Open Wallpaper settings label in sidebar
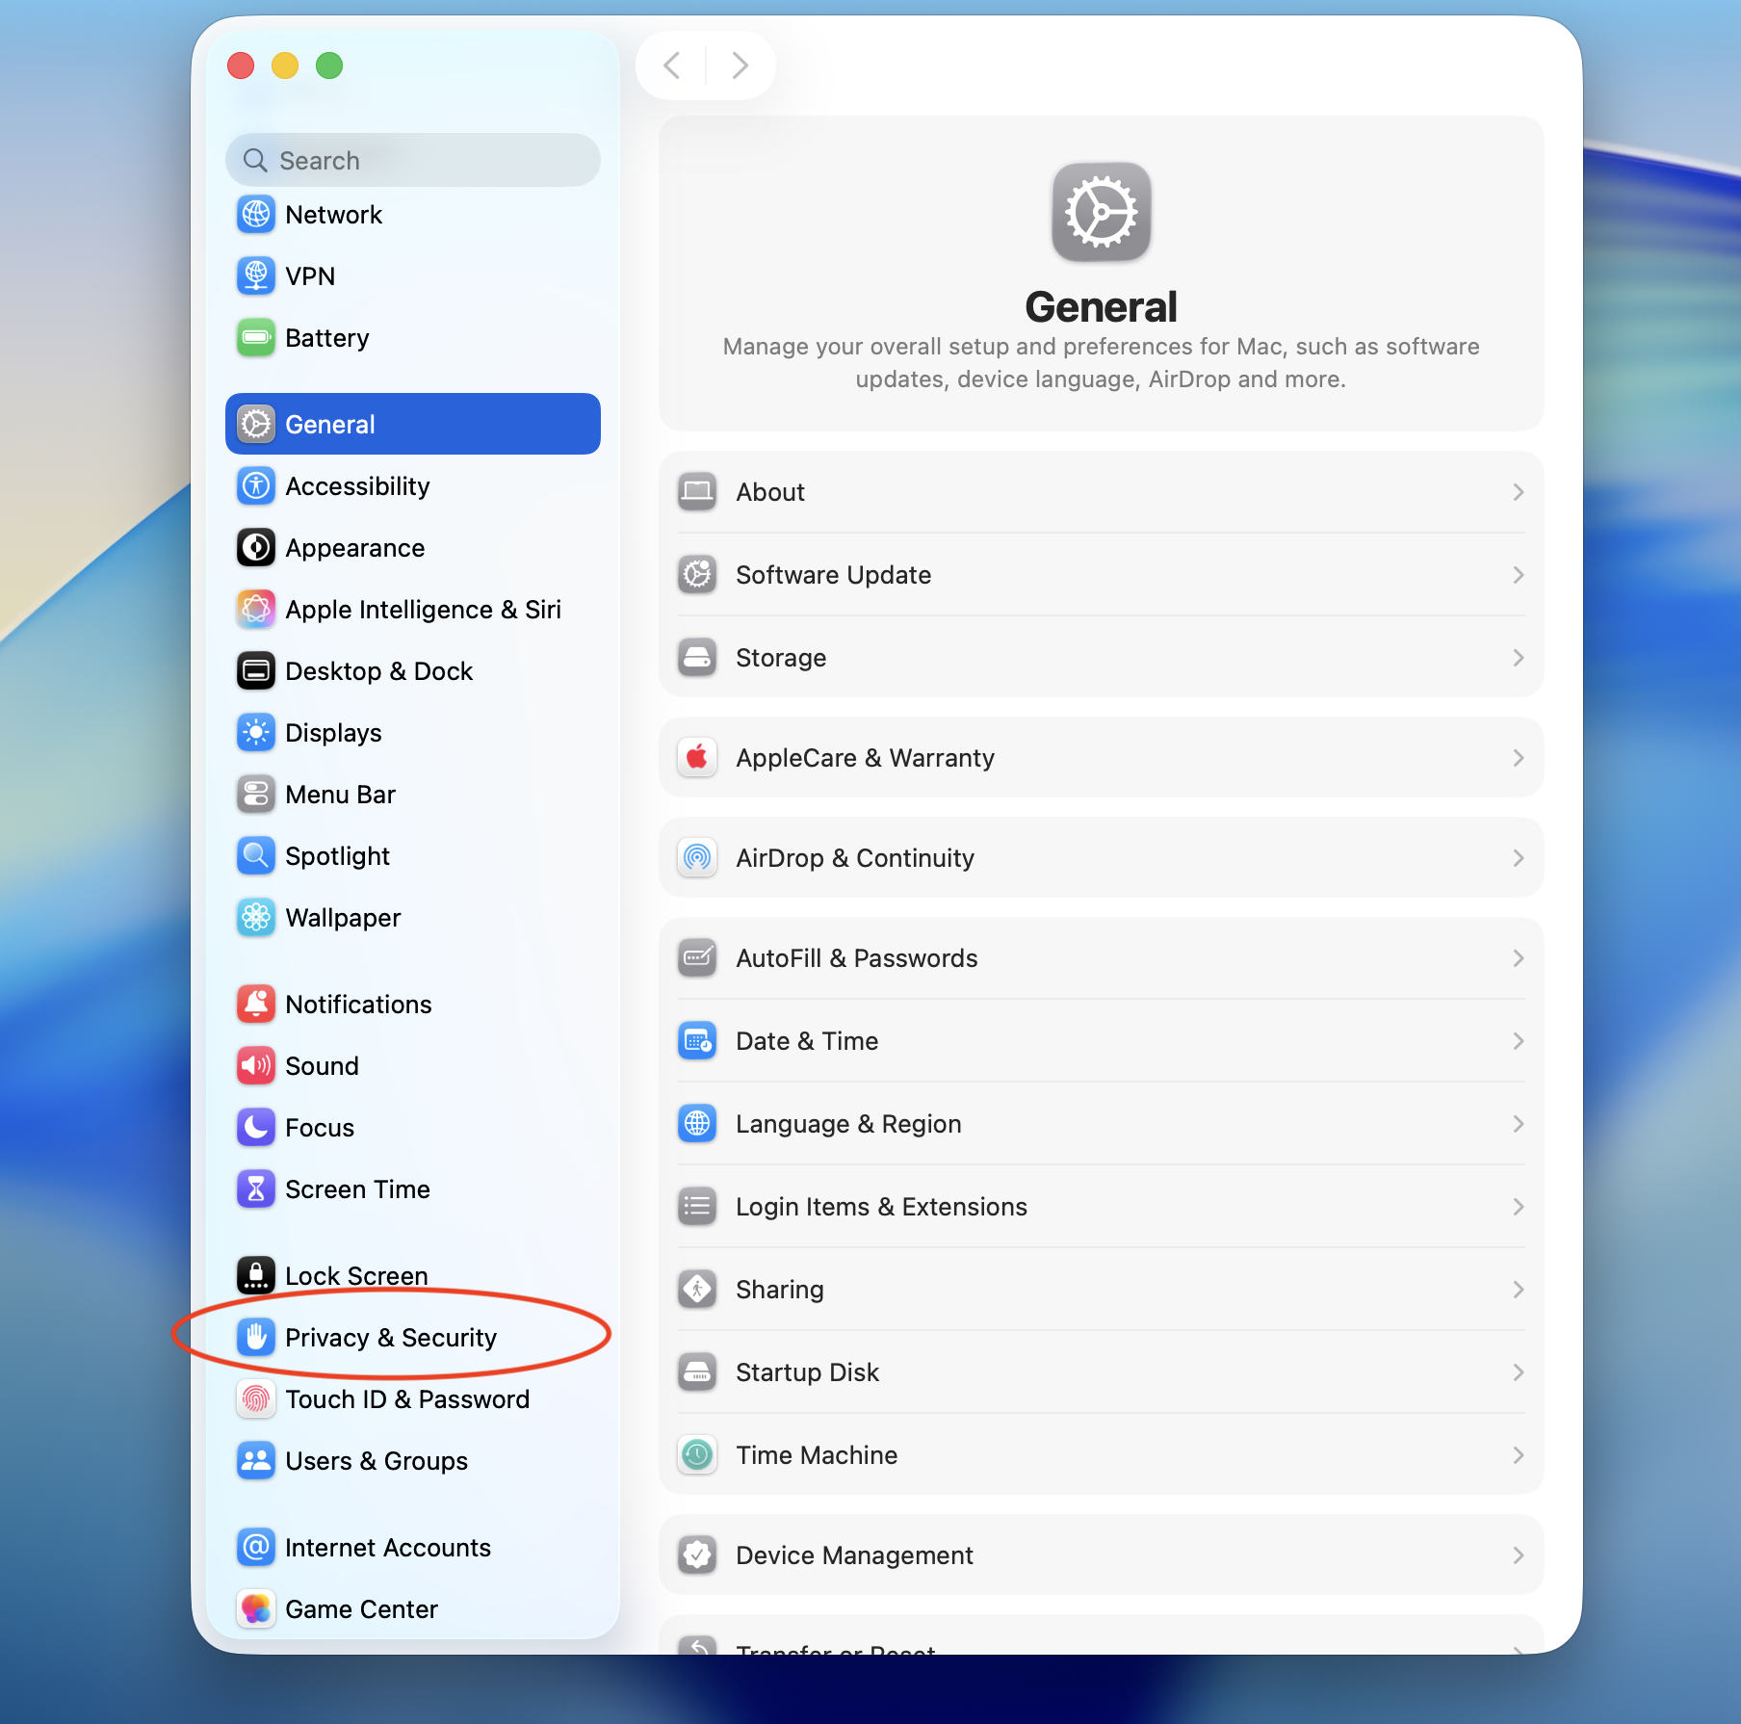1741x1724 pixels. click(x=343, y=918)
